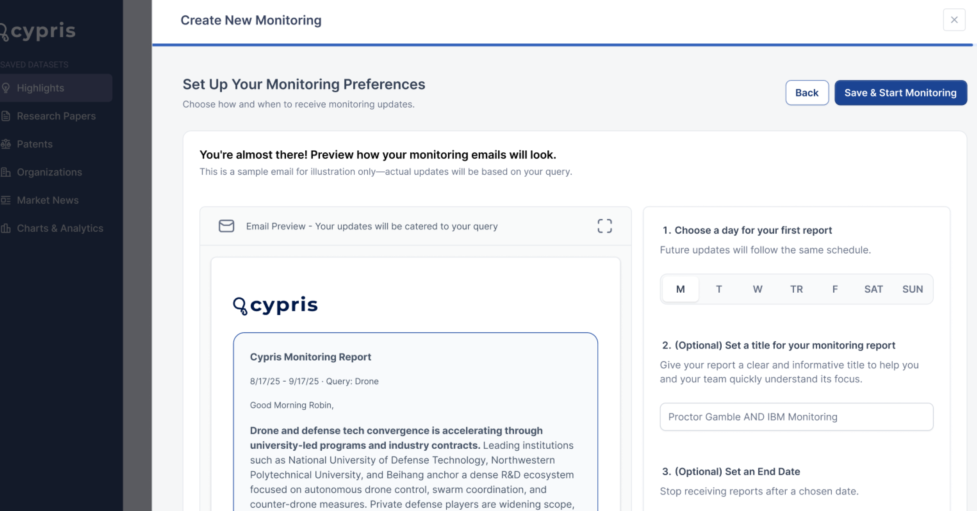This screenshot has width=977, height=511.
Task: Click the 'Set Up Your Monitoring Preferences' heading
Action: pyautogui.click(x=304, y=84)
